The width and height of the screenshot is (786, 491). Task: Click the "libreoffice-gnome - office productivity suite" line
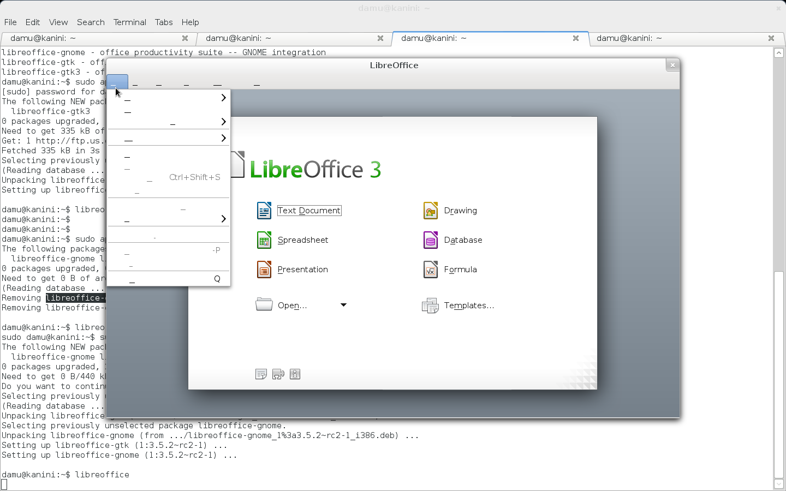[x=164, y=52]
